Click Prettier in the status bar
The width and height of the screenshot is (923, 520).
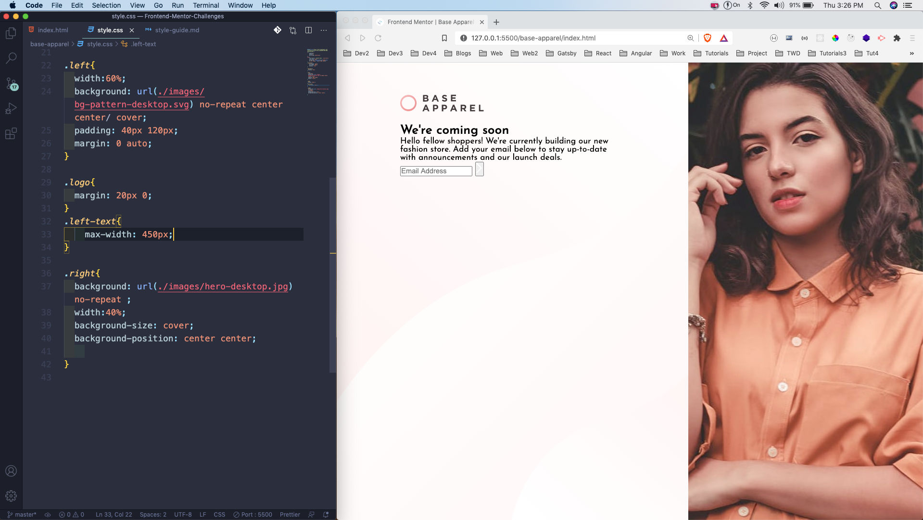290,514
